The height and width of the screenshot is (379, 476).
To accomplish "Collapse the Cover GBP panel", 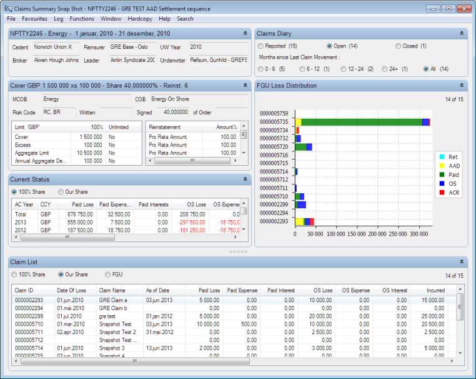I will (x=245, y=86).
